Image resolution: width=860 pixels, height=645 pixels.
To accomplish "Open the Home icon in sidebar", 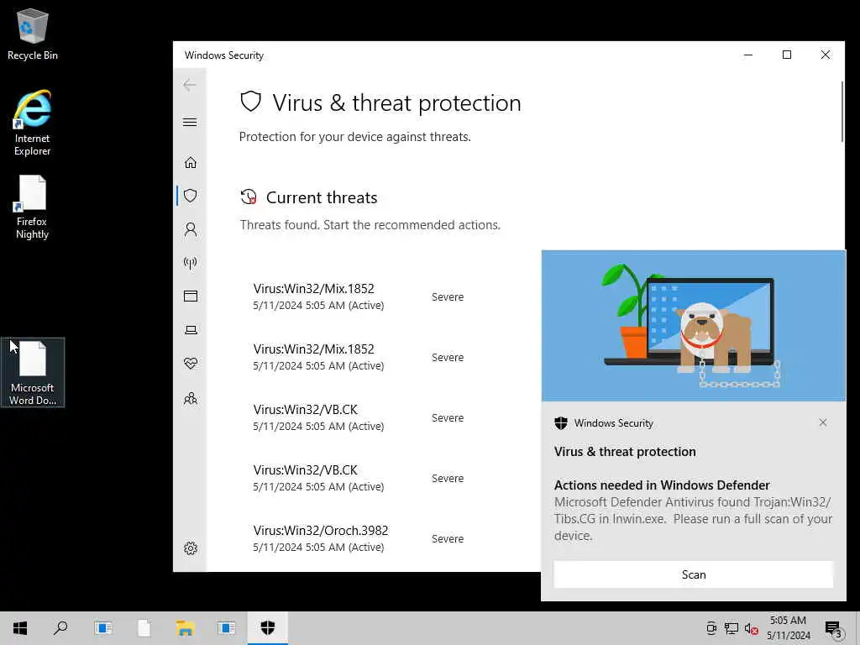I will tap(191, 162).
